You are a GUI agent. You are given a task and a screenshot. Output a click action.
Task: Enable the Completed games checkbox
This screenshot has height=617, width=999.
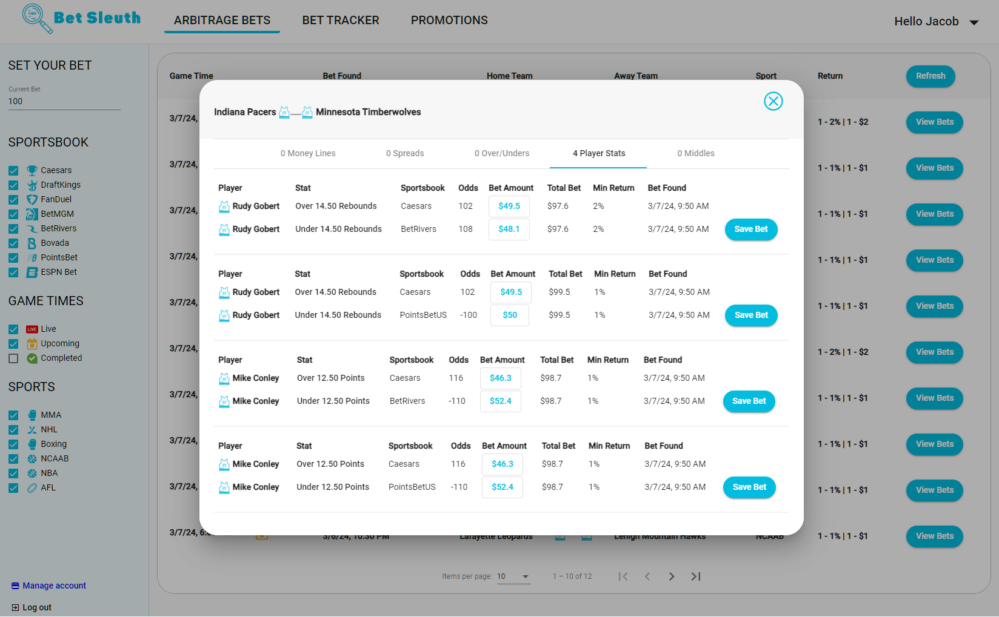coord(13,358)
